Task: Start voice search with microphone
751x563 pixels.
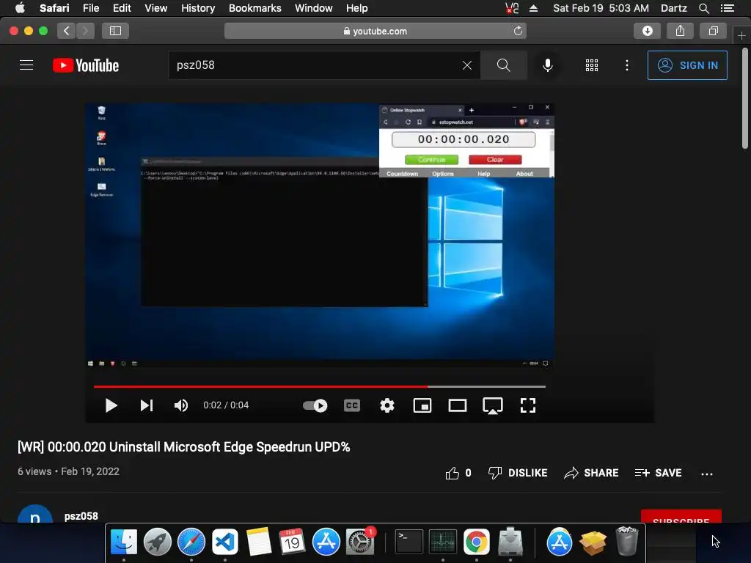Action: tap(547, 65)
